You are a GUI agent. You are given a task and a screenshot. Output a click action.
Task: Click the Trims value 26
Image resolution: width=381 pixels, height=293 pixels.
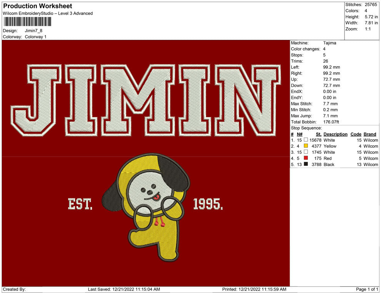(326, 61)
